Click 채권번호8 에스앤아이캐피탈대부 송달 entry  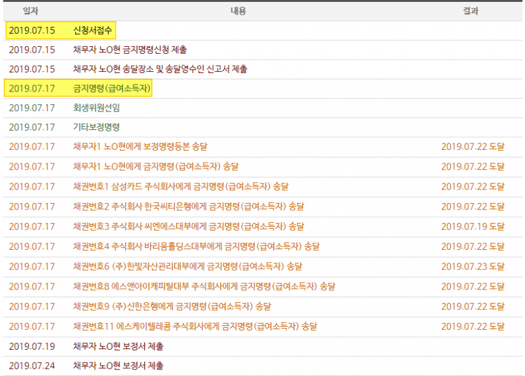tap(204, 286)
